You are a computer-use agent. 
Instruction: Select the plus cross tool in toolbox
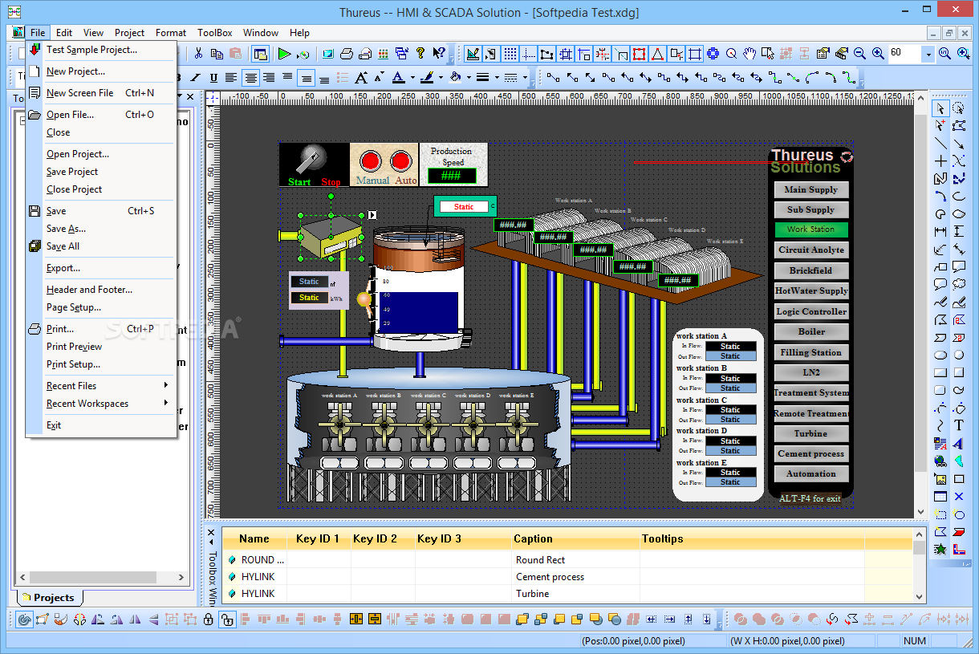point(940,161)
